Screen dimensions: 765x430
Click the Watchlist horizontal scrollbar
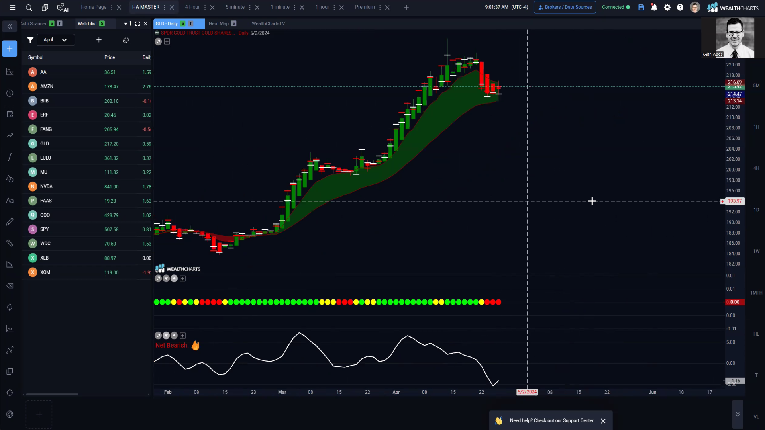[52, 394]
